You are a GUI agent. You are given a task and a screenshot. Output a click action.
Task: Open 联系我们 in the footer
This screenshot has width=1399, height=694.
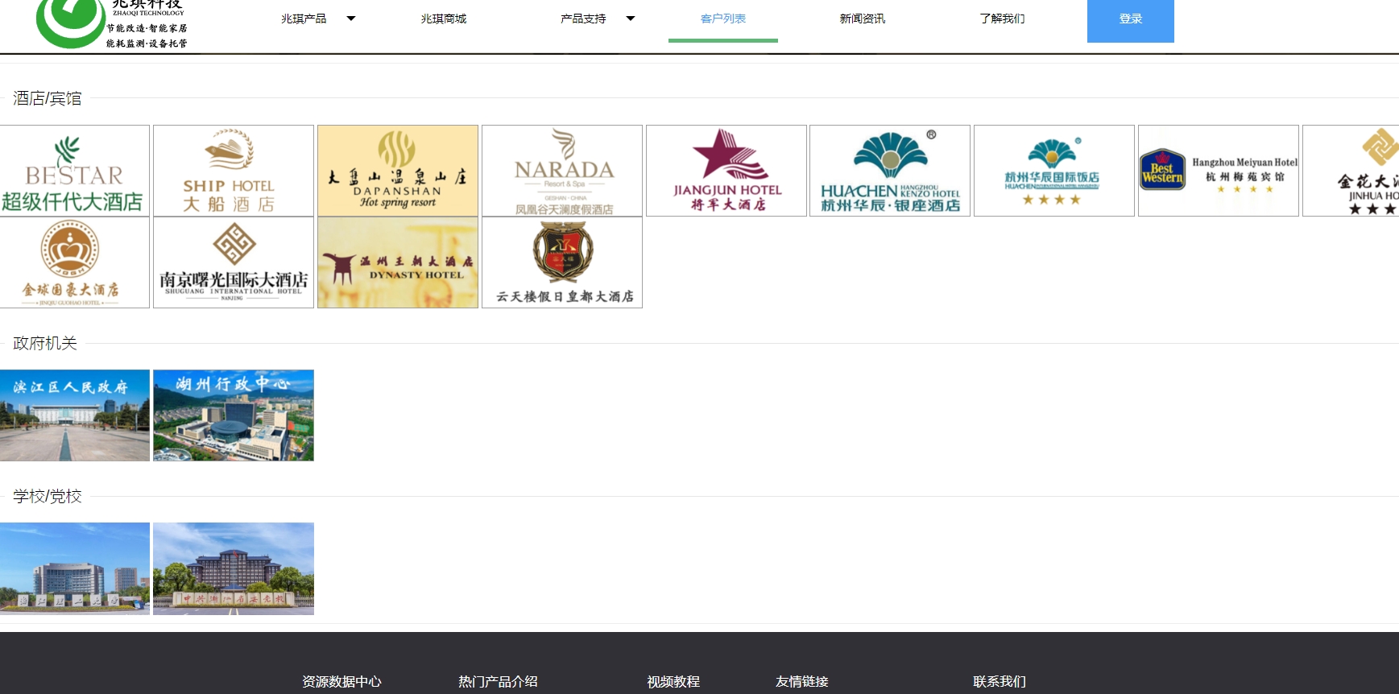click(1000, 681)
